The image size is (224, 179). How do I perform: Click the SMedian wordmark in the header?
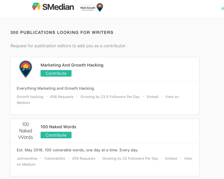pyautogui.click(x=58, y=7)
